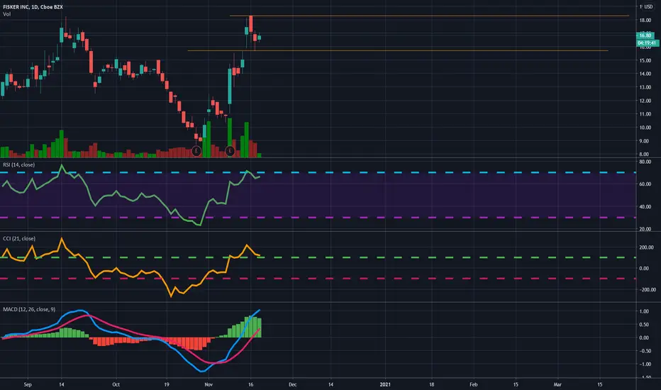Image resolution: width=661 pixels, height=390 pixels.
Task: Click the 80.00 RSI scale label
Action: click(x=645, y=162)
